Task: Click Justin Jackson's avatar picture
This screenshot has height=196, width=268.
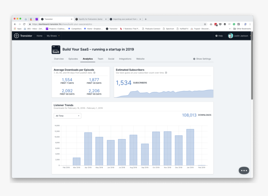Action: [231, 36]
